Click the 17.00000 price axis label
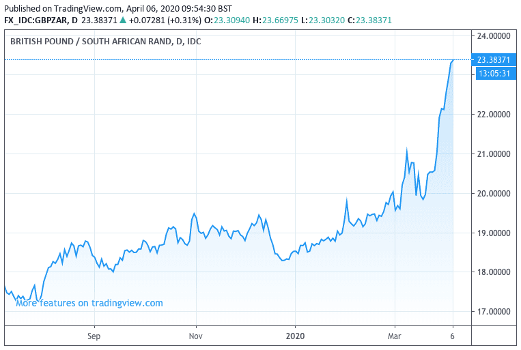Image resolution: width=521 pixels, height=350 pixels. point(494,312)
